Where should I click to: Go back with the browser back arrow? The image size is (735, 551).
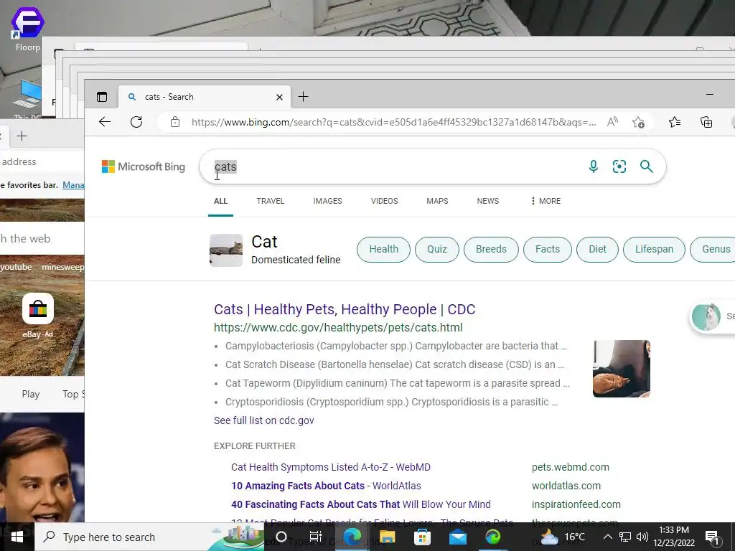(x=105, y=122)
